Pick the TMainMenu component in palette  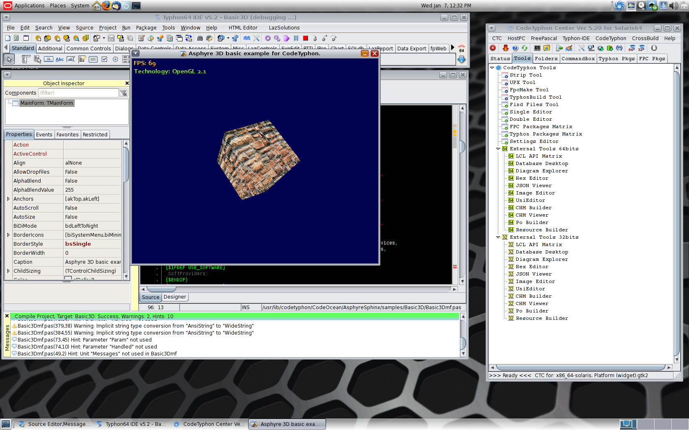tap(26, 59)
